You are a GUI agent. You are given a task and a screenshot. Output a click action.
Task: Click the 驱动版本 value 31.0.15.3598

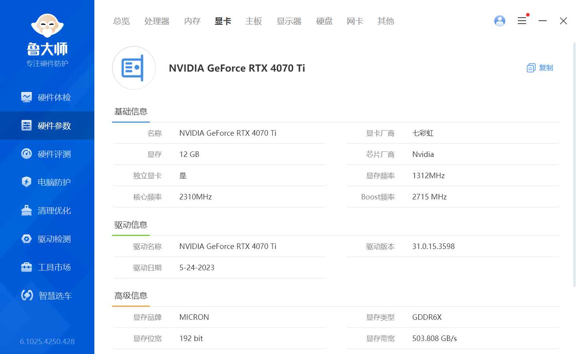(x=434, y=246)
